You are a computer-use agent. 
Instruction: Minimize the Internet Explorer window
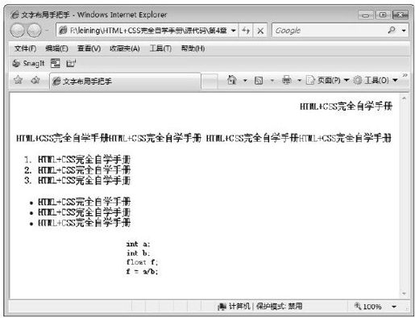pyautogui.click(x=366, y=15)
